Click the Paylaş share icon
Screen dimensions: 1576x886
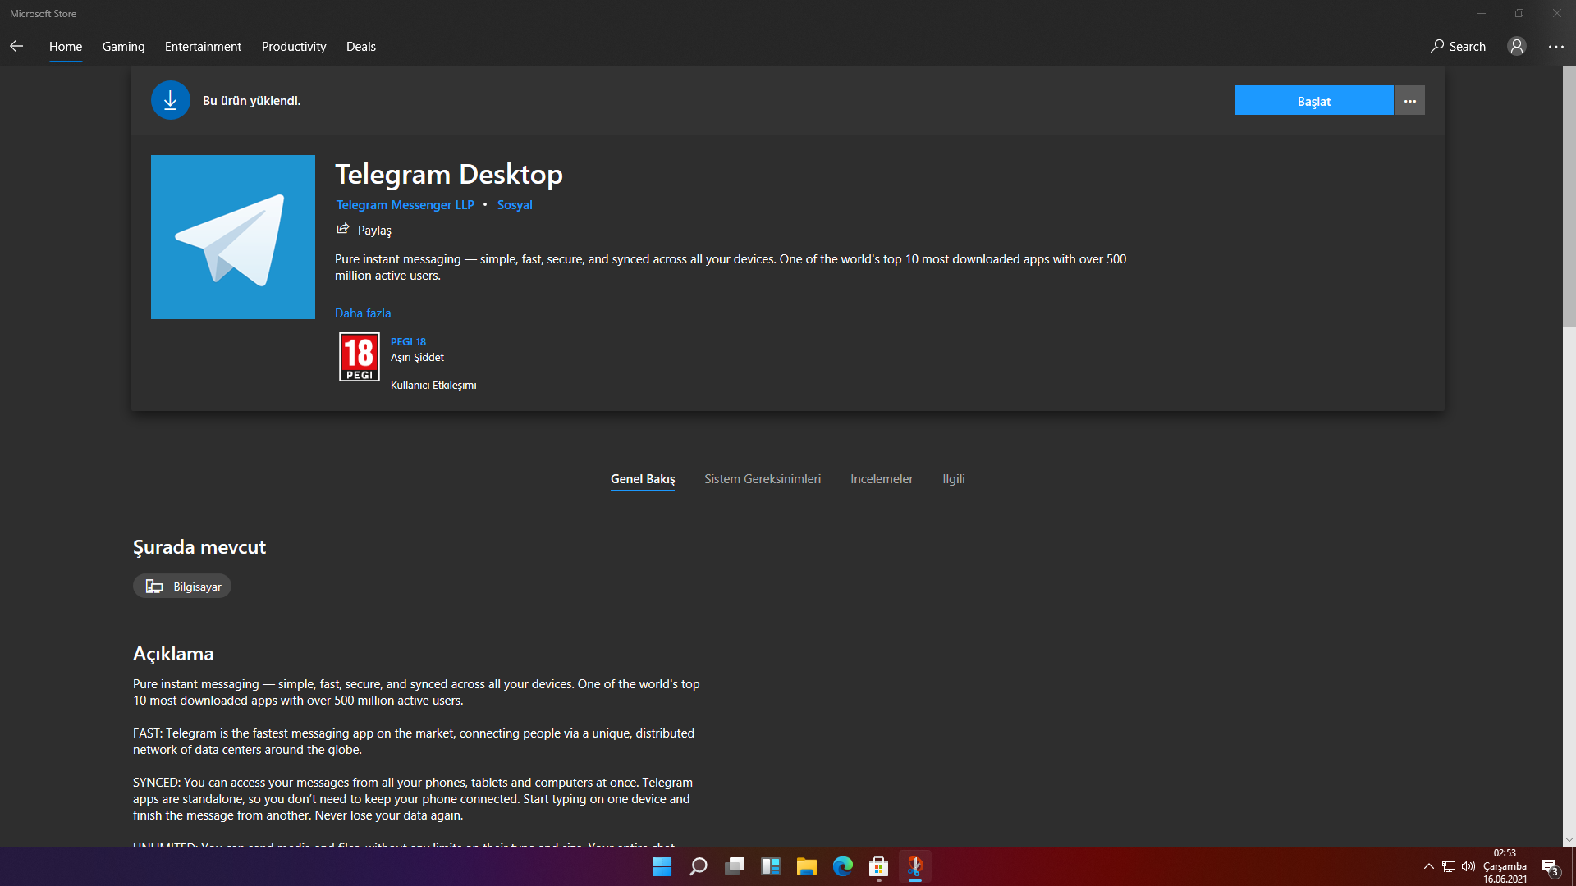click(343, 230)
